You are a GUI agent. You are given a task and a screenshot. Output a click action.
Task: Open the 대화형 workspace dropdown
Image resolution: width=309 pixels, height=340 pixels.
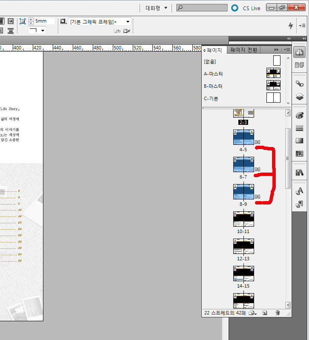pyautogui.click(x=156, y=8)
